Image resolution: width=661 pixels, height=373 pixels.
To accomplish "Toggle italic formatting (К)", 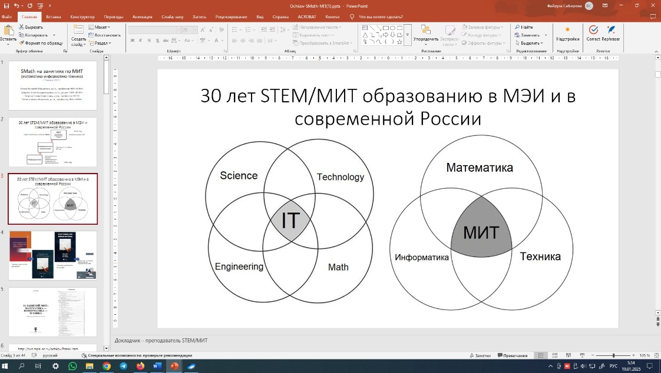I will (x=141, y=39).
